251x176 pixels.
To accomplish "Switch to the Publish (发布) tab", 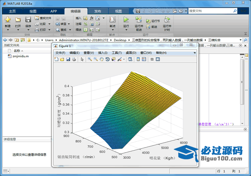I will tap(98, 11).
